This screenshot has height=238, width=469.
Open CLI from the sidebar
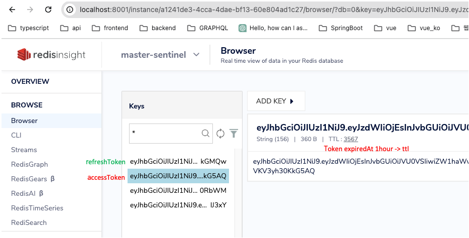pos(16,135)
